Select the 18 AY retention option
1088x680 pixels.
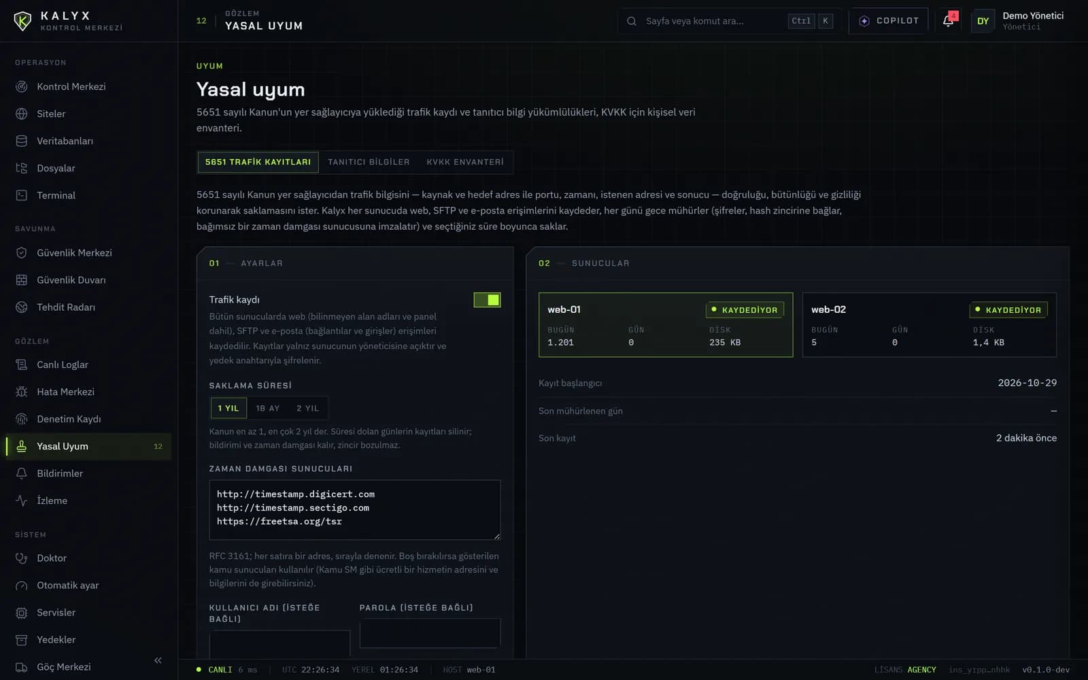[x=268, y=408]
